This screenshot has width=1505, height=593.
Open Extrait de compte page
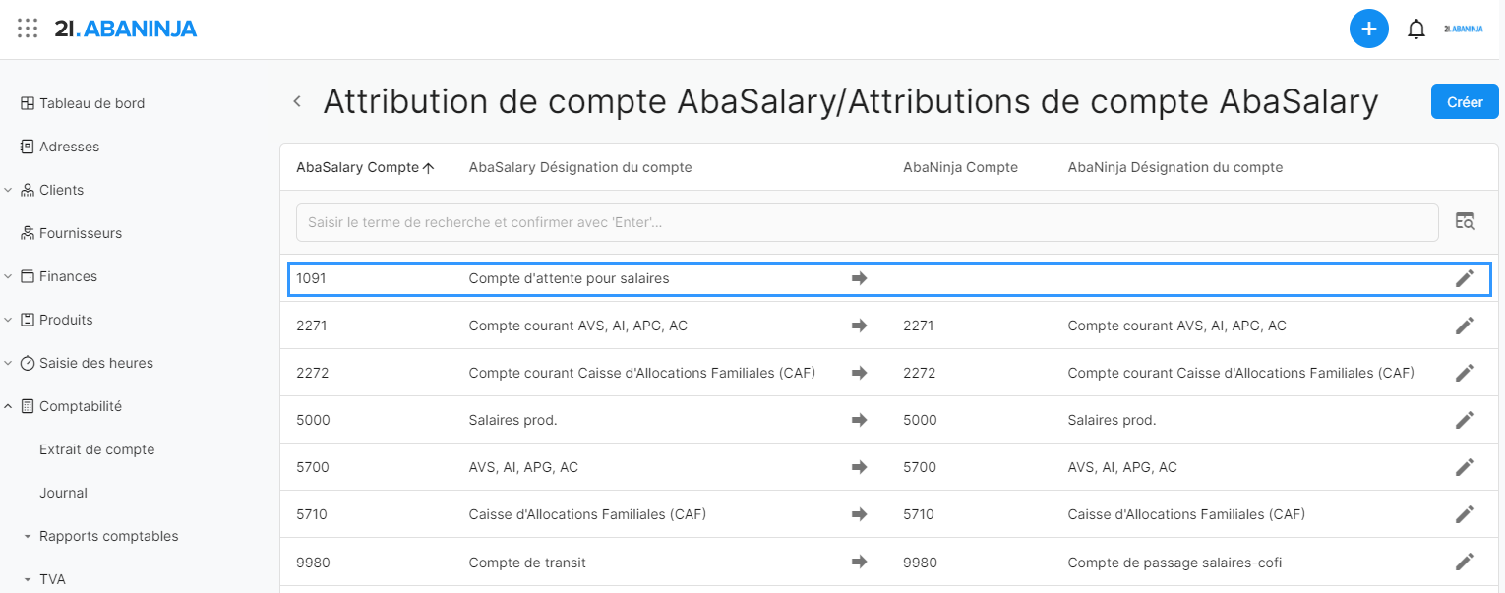pos(97,449)
